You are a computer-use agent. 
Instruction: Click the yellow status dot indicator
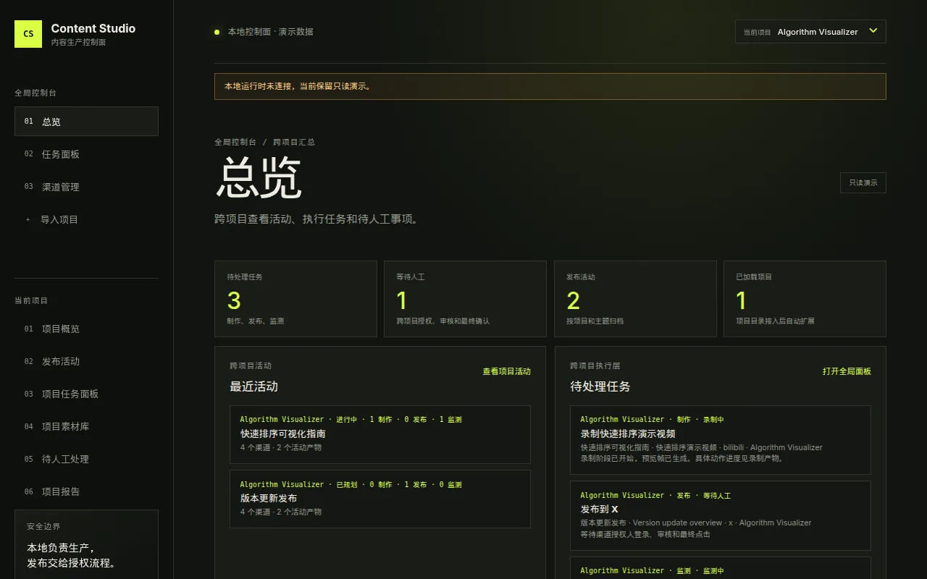[x=217, y=32]
